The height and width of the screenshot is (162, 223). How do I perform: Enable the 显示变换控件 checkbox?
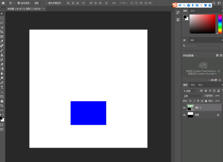(46, 3)
